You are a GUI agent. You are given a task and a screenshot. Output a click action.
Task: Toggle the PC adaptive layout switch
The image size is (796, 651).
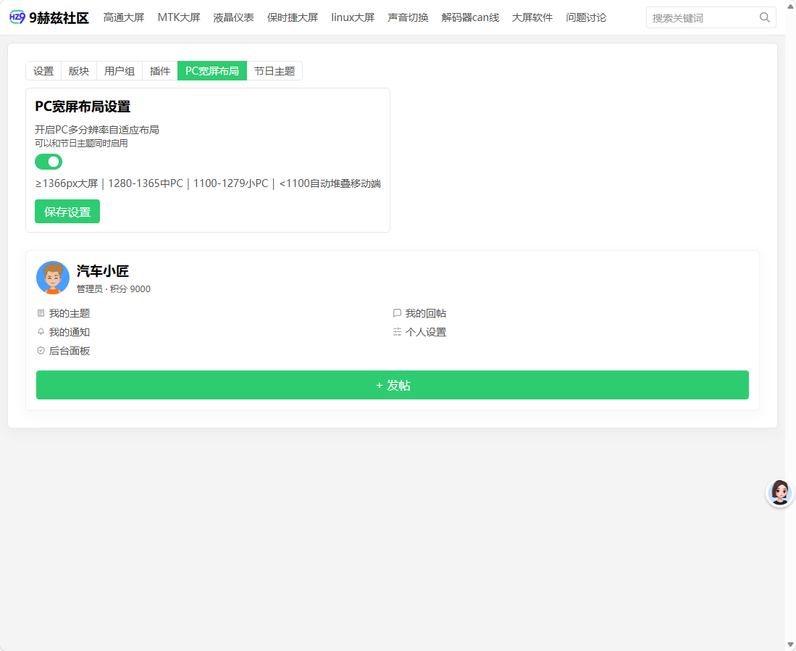coord(49,162)
